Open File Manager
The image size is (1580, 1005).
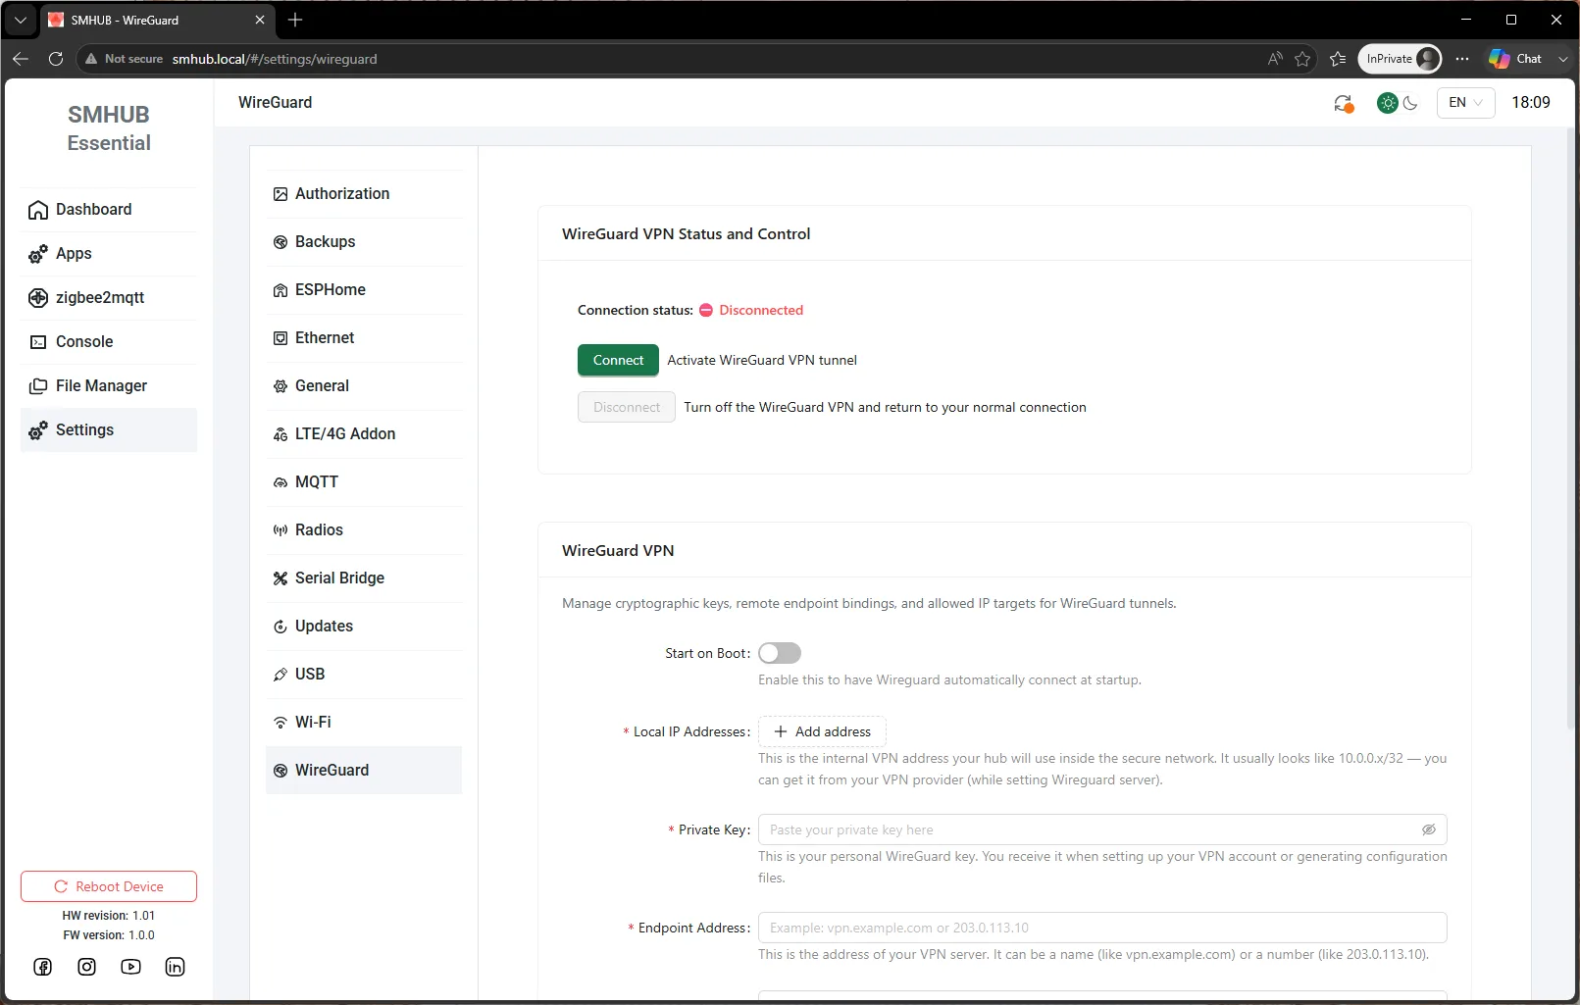click(108, 386)
